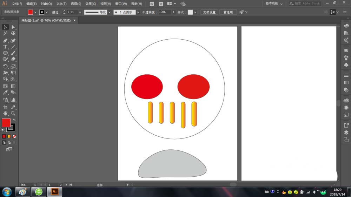The height and width of the screenshot is (197, 351).
Task: Choose the Zoom magnifier tool
Action: pos(13,114)
